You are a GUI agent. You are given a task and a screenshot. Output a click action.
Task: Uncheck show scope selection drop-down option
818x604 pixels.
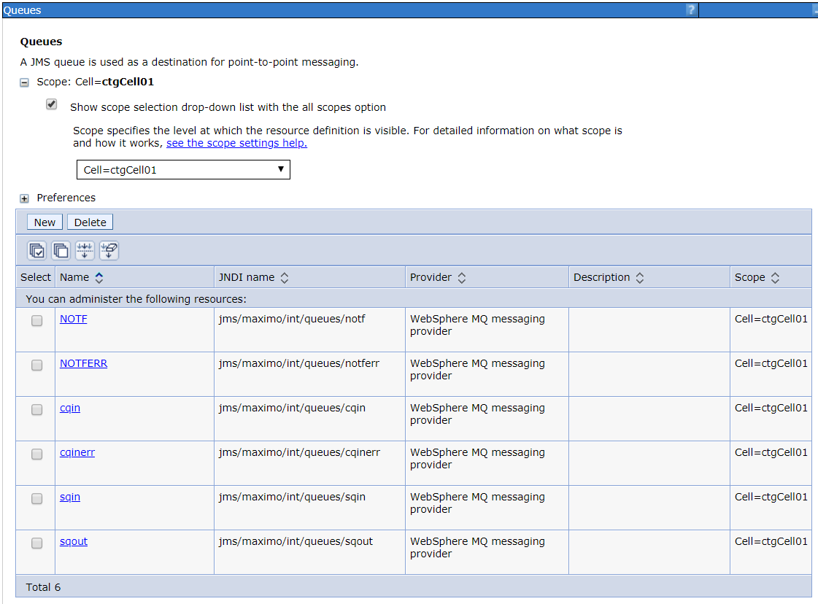click(51, 104)
